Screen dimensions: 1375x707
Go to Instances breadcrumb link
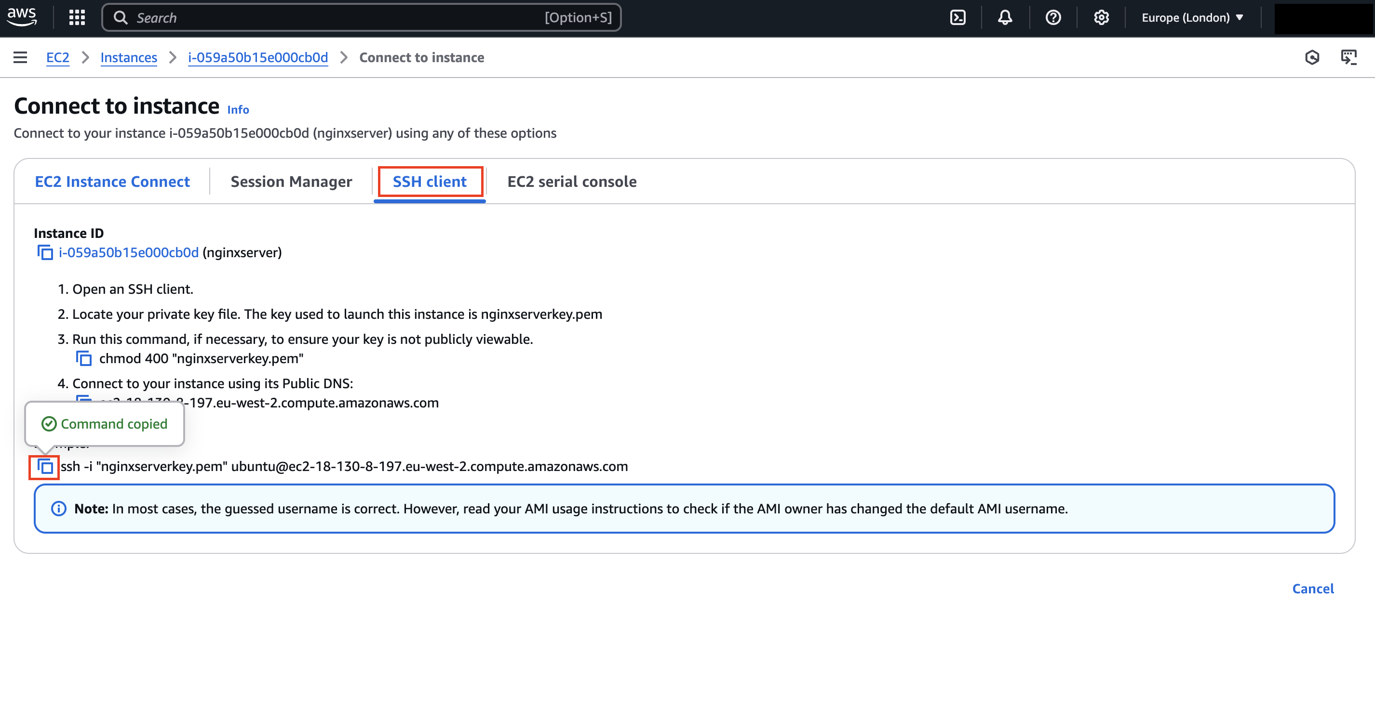(129, 58)
